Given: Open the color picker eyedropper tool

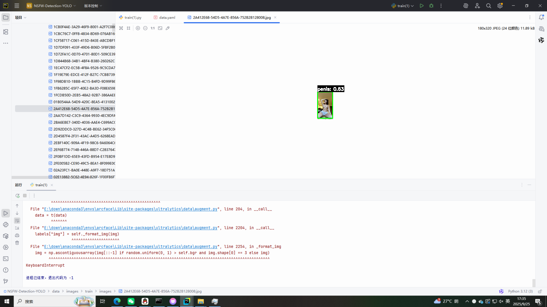Looking at the screenshot, I should pyautogui.click(x=168, y=28).
